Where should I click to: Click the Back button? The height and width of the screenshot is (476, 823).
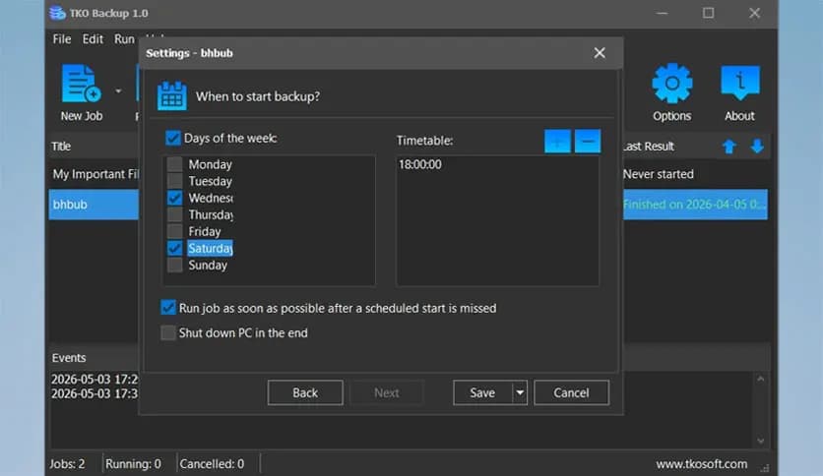305,392
